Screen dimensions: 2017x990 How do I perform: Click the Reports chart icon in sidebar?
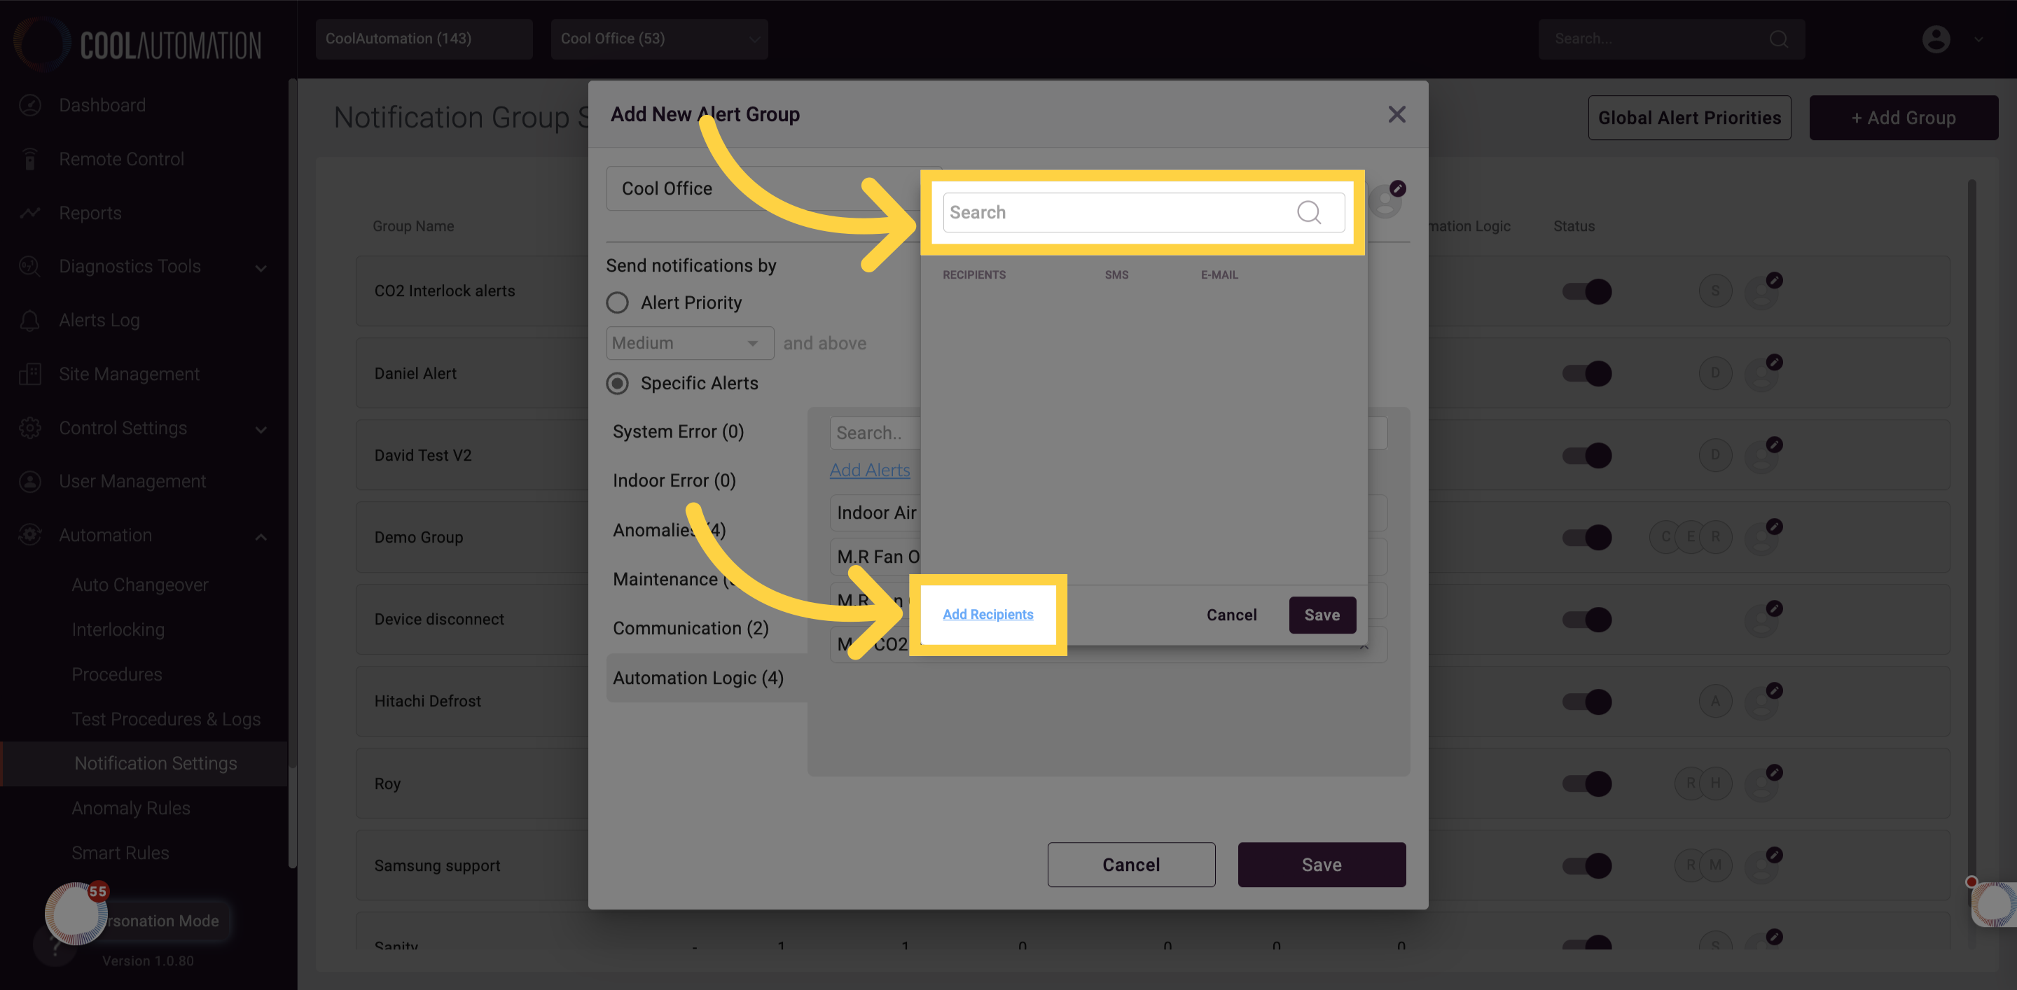pyautogui.click(x=29, y=213)
